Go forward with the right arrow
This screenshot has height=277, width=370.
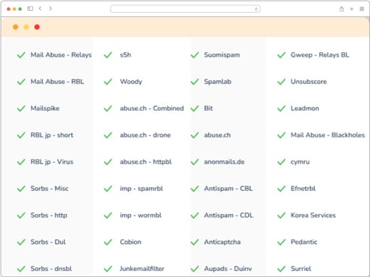click(50, 9)
